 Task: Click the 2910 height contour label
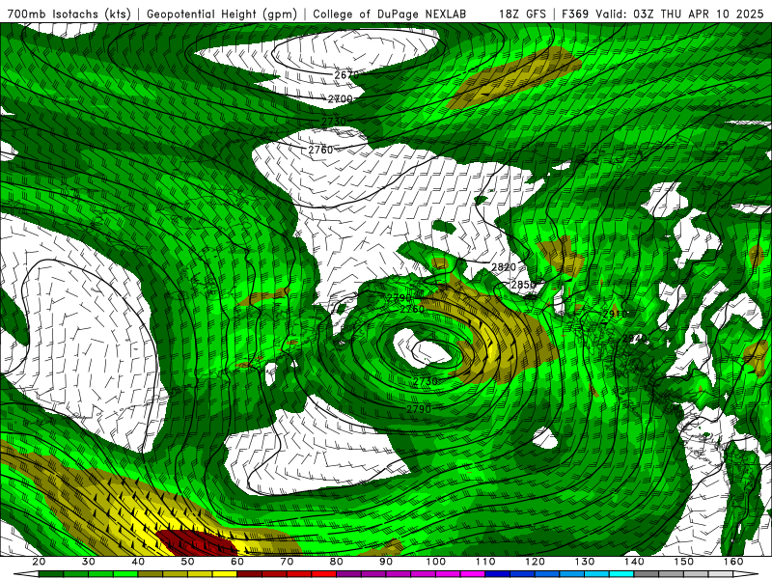615,315
